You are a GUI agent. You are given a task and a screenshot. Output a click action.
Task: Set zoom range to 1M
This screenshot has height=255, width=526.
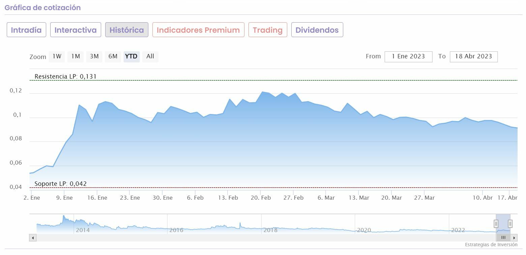pyautogui.click(x=76, y=57)
